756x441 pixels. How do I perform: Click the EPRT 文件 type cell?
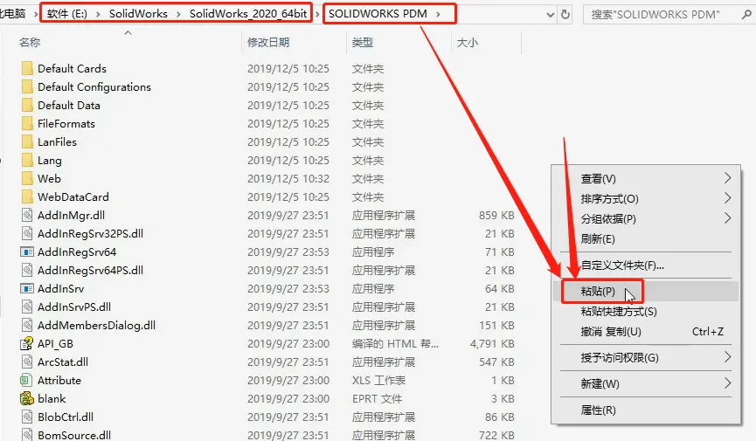[377, 398]
